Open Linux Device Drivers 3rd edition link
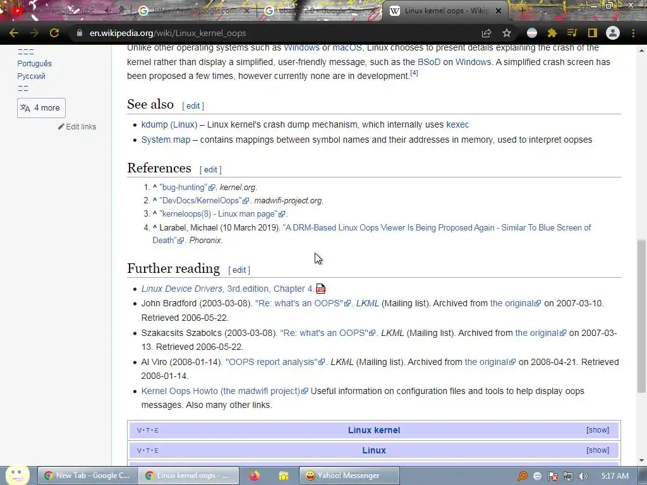Image resolution: width=647 pixels, height=485 pixels. coord(227,289)
